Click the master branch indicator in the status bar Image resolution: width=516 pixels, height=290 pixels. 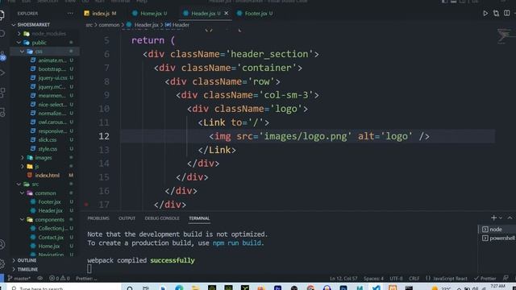pyautogui.click(x=19, y=279)
